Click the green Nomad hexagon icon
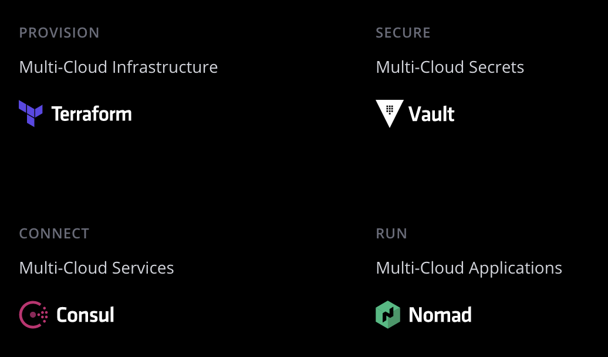The height and width of the screenshot is (357, 608). tap(388, 315)
